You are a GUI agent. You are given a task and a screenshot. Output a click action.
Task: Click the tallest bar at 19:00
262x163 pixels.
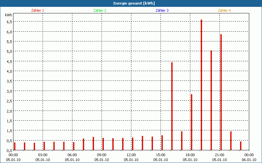[201, 85]
